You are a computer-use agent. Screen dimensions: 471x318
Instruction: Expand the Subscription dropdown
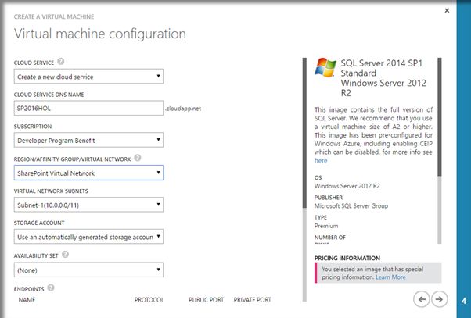tap(88, 141)
